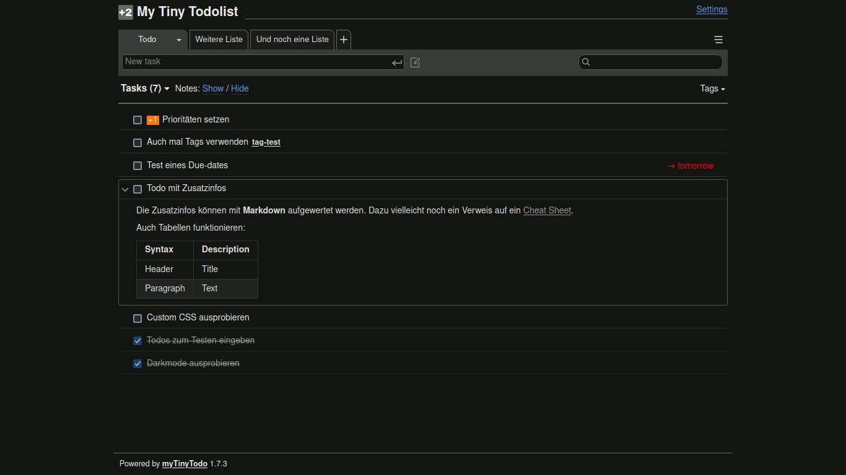Check the 'Prioritäten setzen' task checkbox
Screen dimensions: 846x475
click(x=137, y=120)
